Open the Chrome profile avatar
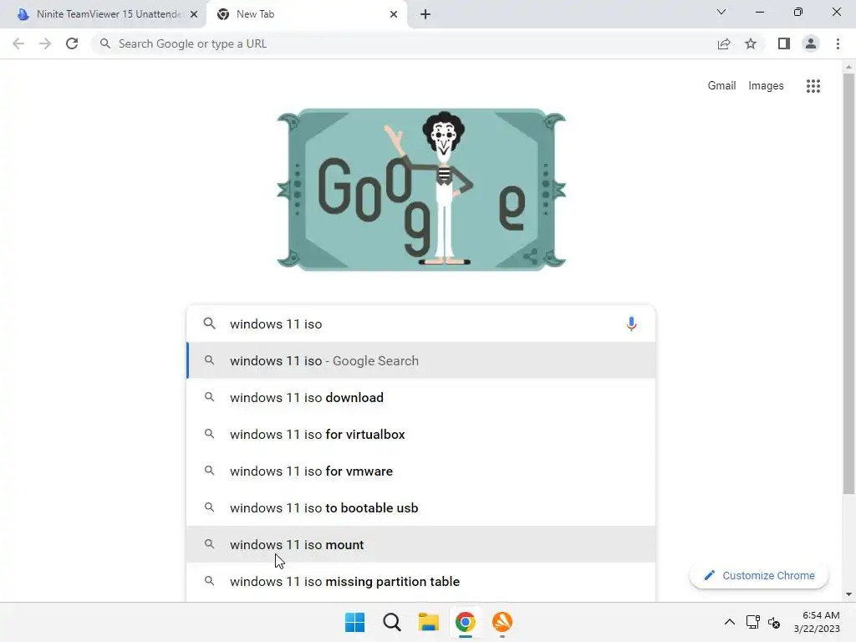The height and width of the screenshot is (642, 856). [811, 43]
